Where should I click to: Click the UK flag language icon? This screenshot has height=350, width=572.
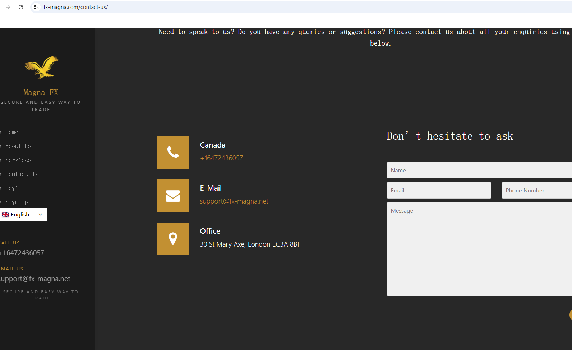pos(5,215)
